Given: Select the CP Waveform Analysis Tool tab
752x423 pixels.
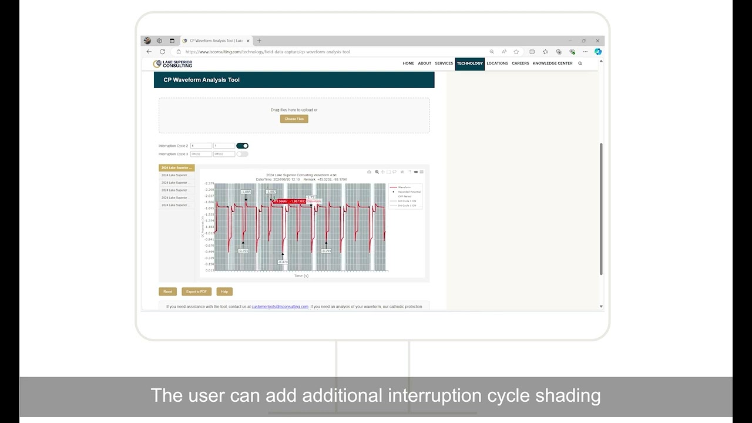Looking at the screenshot, I should click(x=216, y=41).
